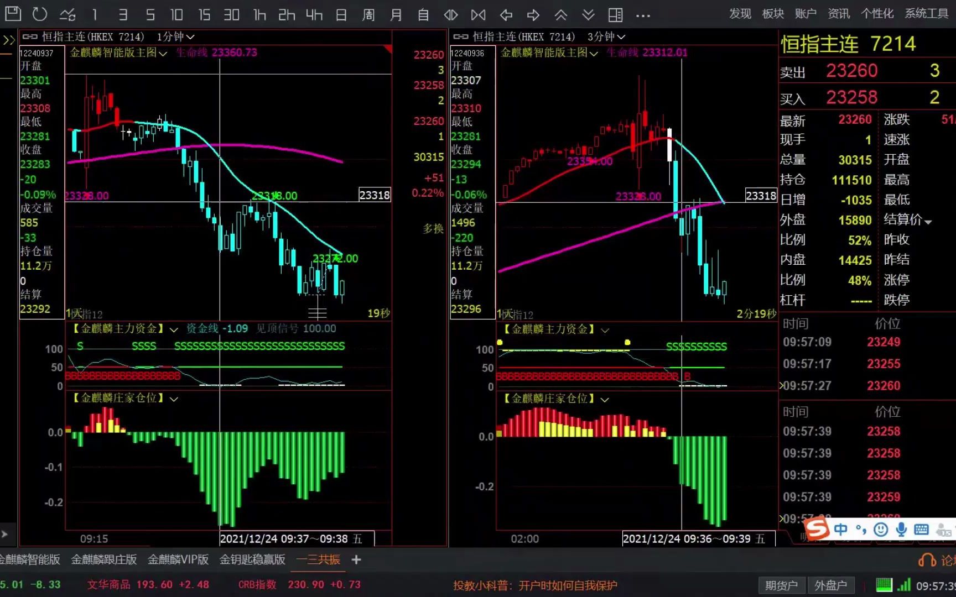Switch to 金钥匙稳赢版 tab
Screen dimensions: 956x597
tap(252, 559)
